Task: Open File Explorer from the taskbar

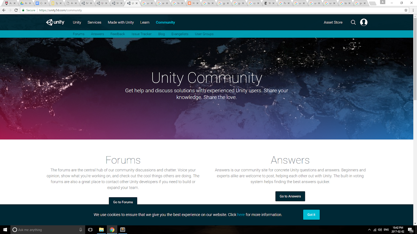Action: [101, 230]
